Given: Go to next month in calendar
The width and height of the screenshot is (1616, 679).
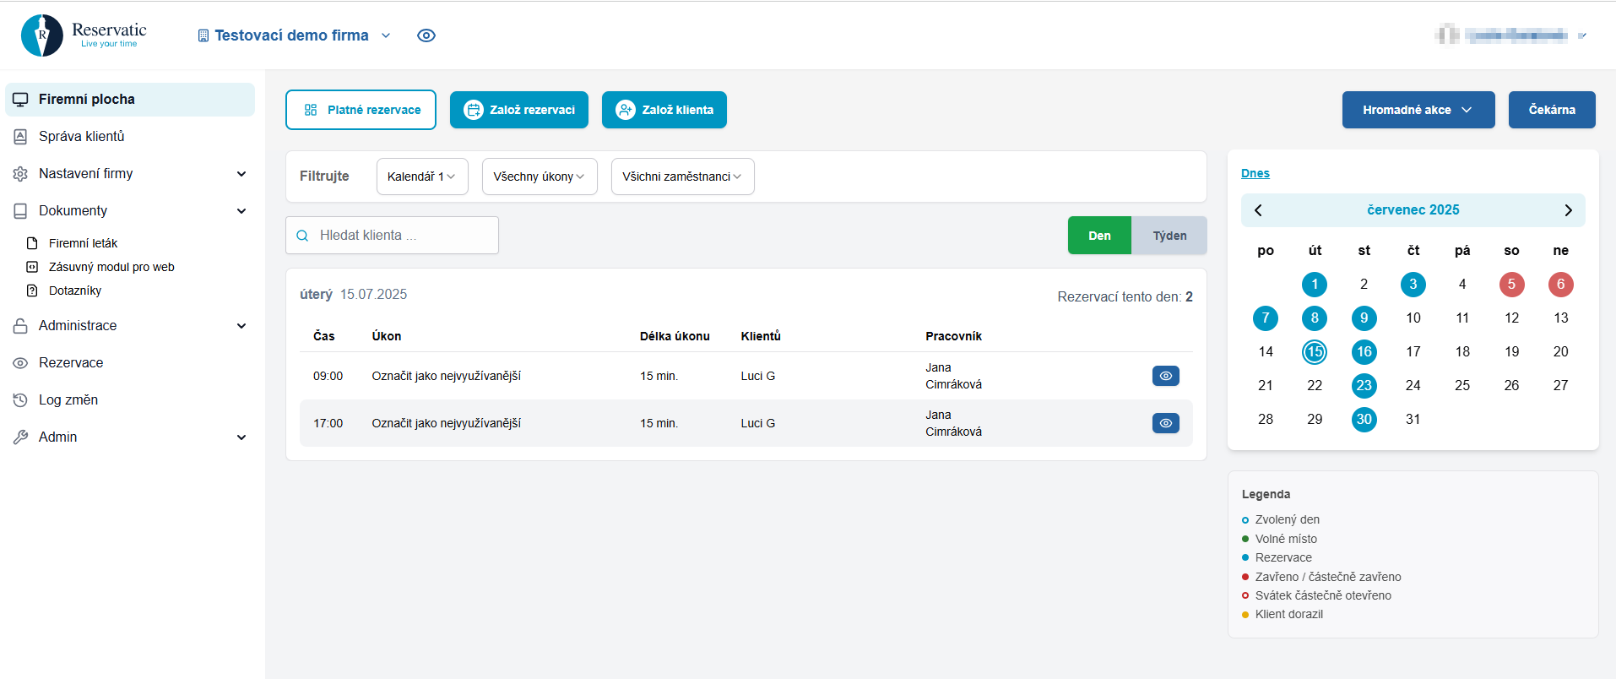Looking at the screenshot, I should point(1568,210).
